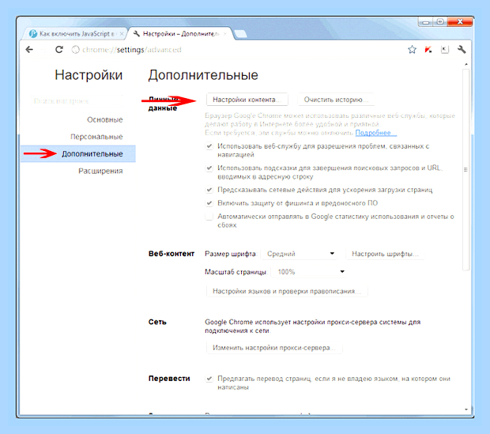
Task: Minimize the Chrome window
Action: pyautogui.click(x=425, y=22)
